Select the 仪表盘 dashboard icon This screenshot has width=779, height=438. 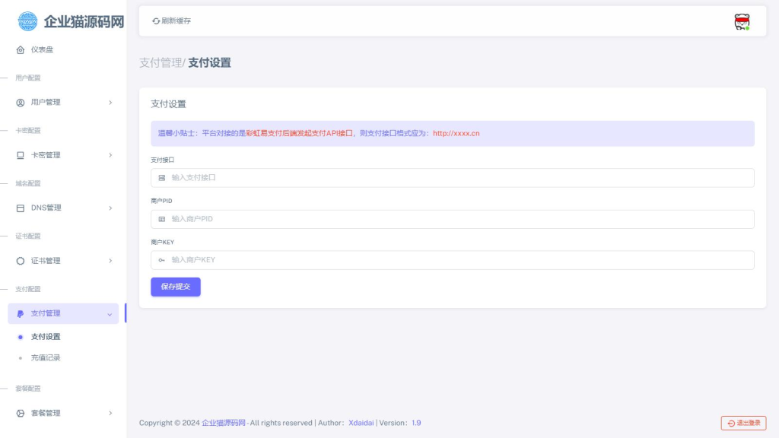point(20,49)
